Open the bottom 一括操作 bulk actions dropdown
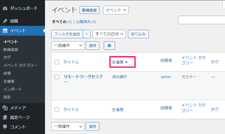The height and width of the screenshot is (134, 225). 68,126
